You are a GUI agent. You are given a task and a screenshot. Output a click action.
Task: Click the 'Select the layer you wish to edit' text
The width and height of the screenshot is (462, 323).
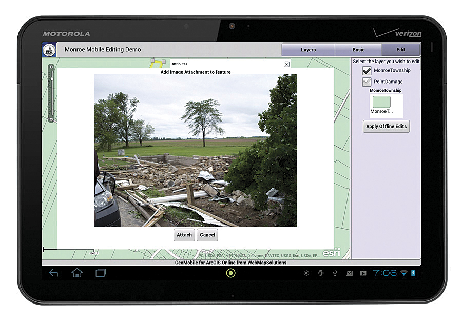386,61
